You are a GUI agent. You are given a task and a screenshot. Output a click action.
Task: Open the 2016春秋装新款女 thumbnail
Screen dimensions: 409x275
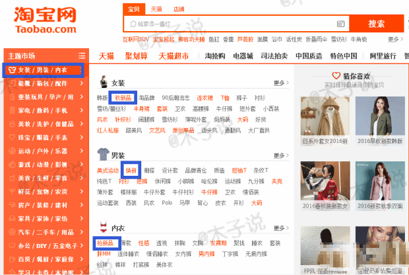(325, 186)
